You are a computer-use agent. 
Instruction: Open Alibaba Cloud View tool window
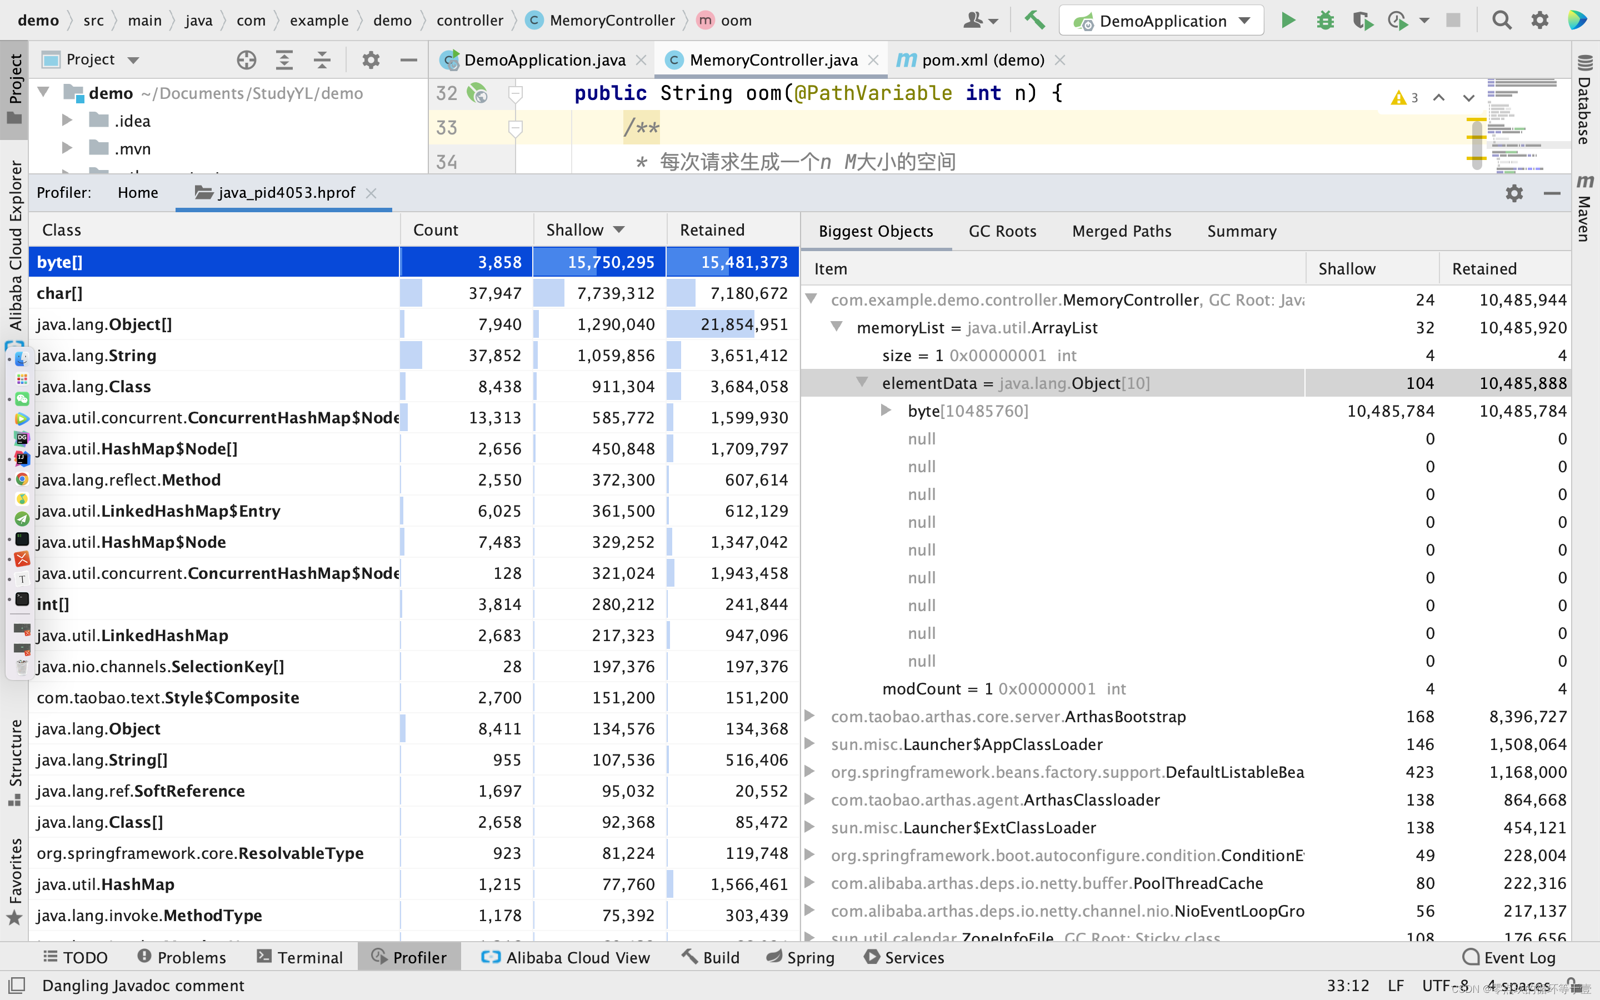566,957
